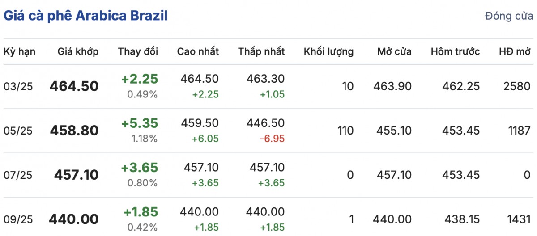Viewport: 537px width, 236px height.
Task: Click the +5.35 change value
Action: pos(140,123)
